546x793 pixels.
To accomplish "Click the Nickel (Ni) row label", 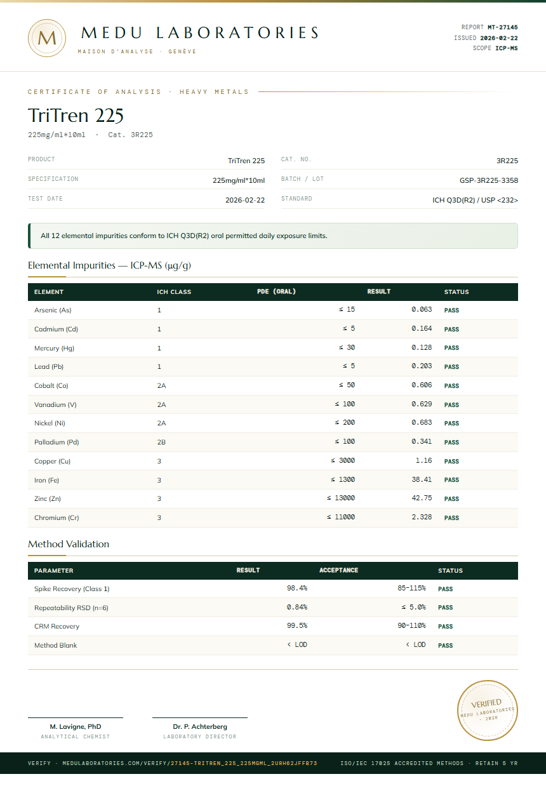I will (x=50, y=423).
